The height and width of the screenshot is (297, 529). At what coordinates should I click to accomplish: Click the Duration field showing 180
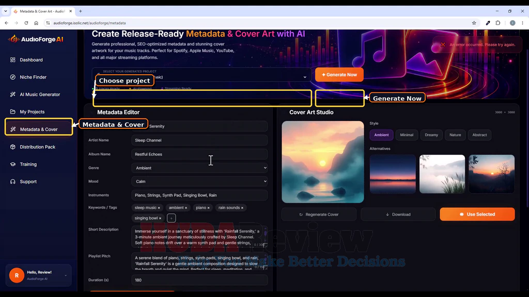[199, 280]
